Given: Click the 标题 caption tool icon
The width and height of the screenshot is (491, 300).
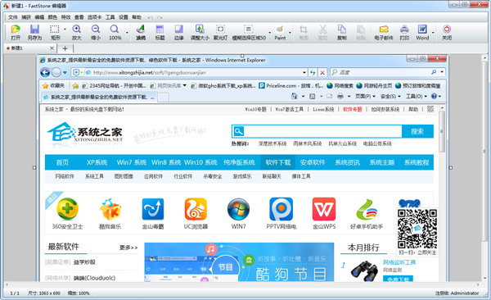Looking at the screenshot, I should 160,30.
